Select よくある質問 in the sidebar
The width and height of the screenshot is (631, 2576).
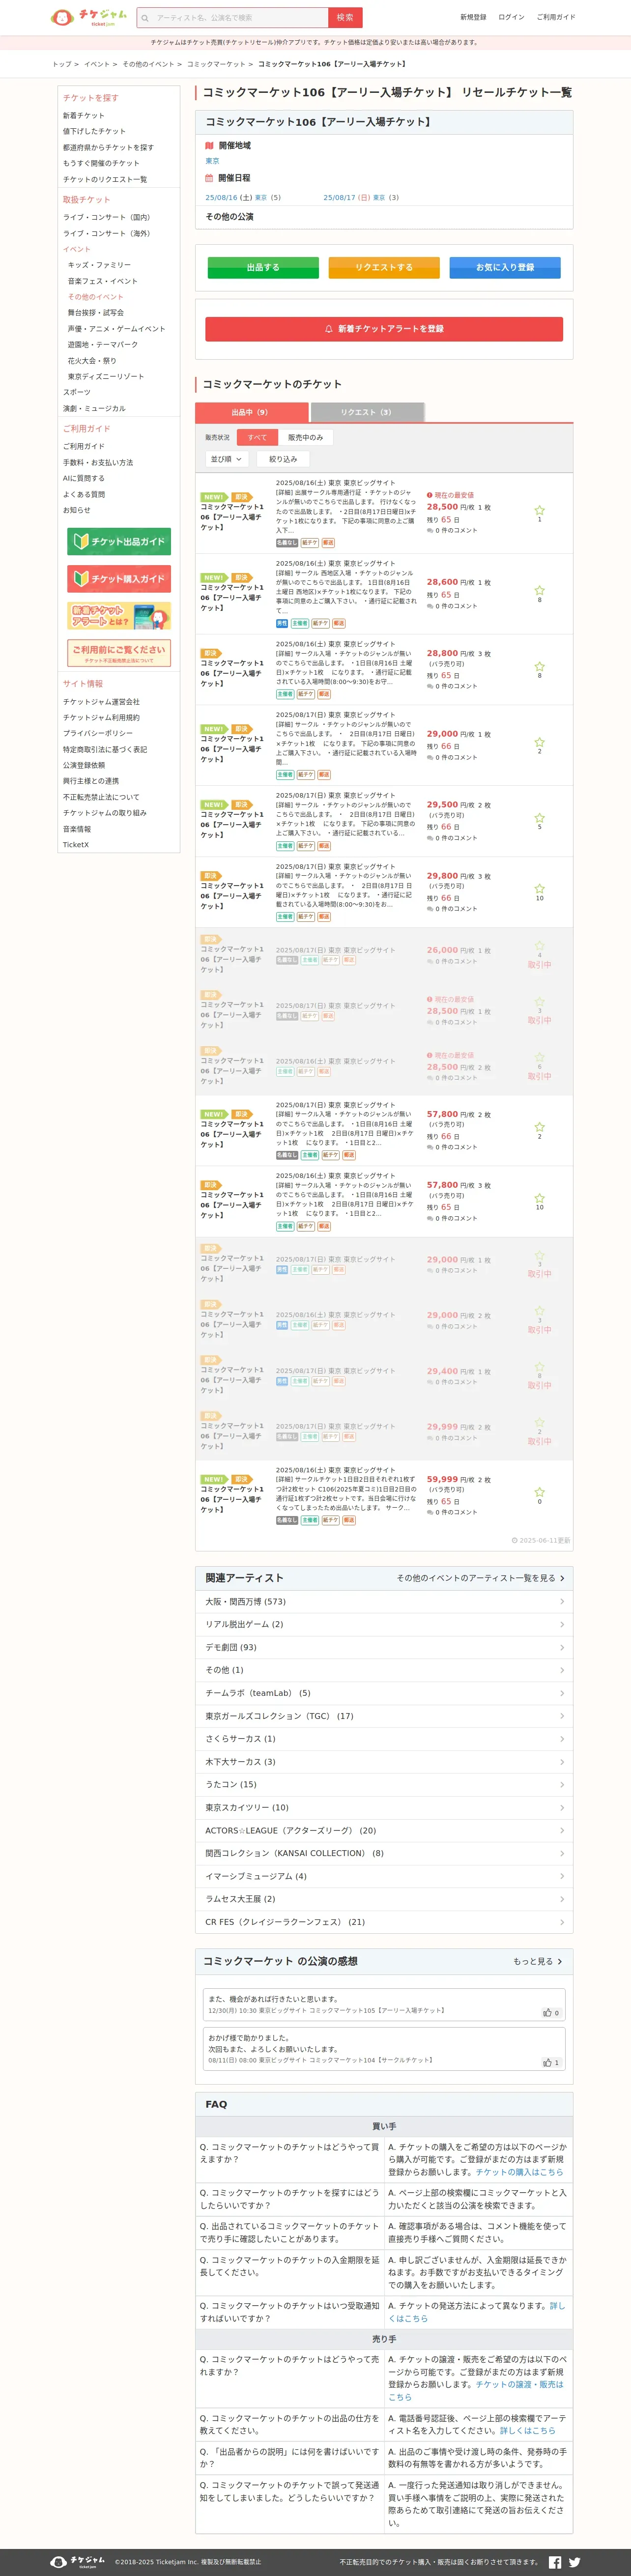pos(84,495)
